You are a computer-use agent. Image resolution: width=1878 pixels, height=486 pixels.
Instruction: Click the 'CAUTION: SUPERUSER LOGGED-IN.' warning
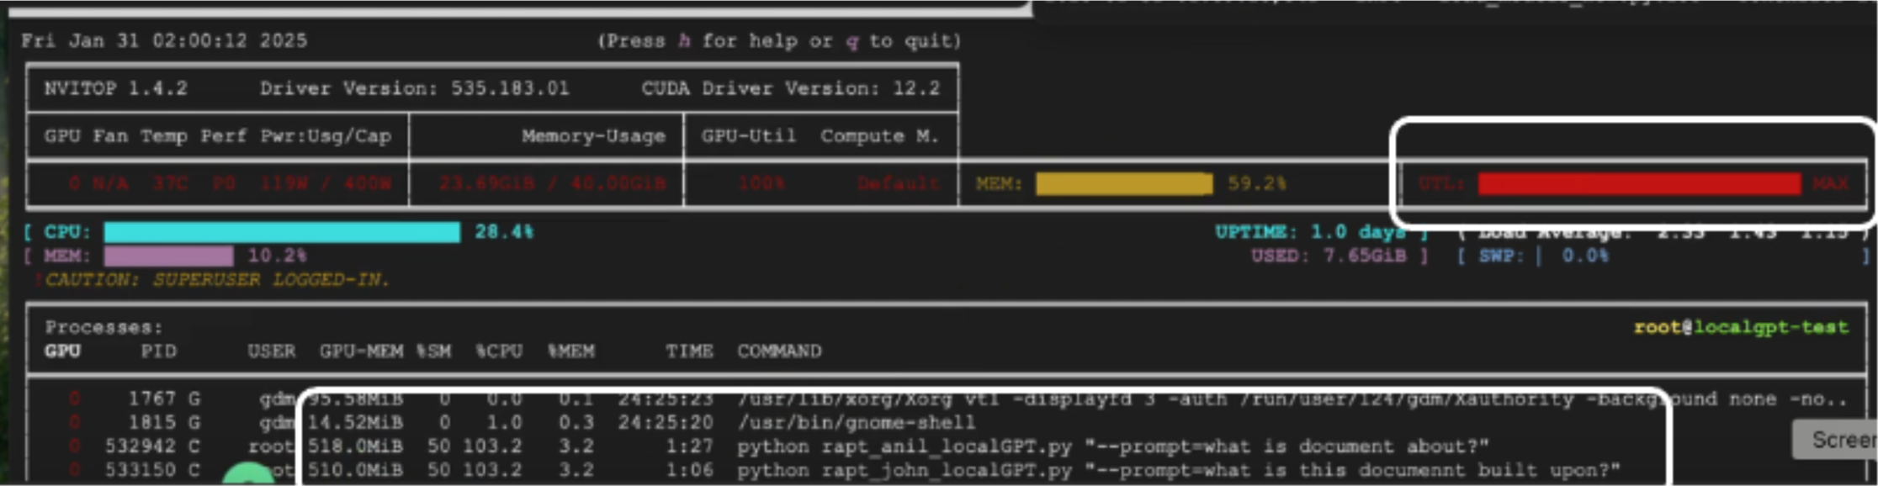[218, 279]
